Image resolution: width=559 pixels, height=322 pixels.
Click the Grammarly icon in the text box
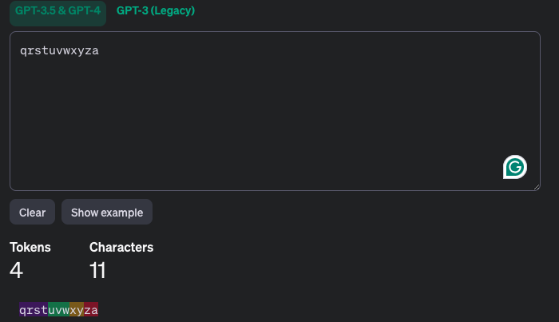point(515,167)
